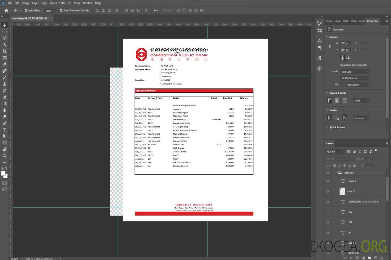Filter layers by type (T) icon
This screenshot has width=391, height=260.
(360, 152)
